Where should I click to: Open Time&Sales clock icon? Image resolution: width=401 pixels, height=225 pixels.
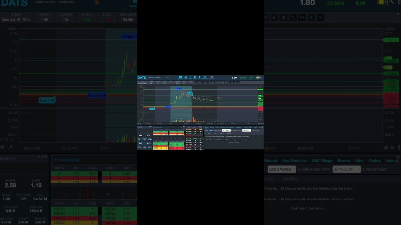click(x=205, y=77)
